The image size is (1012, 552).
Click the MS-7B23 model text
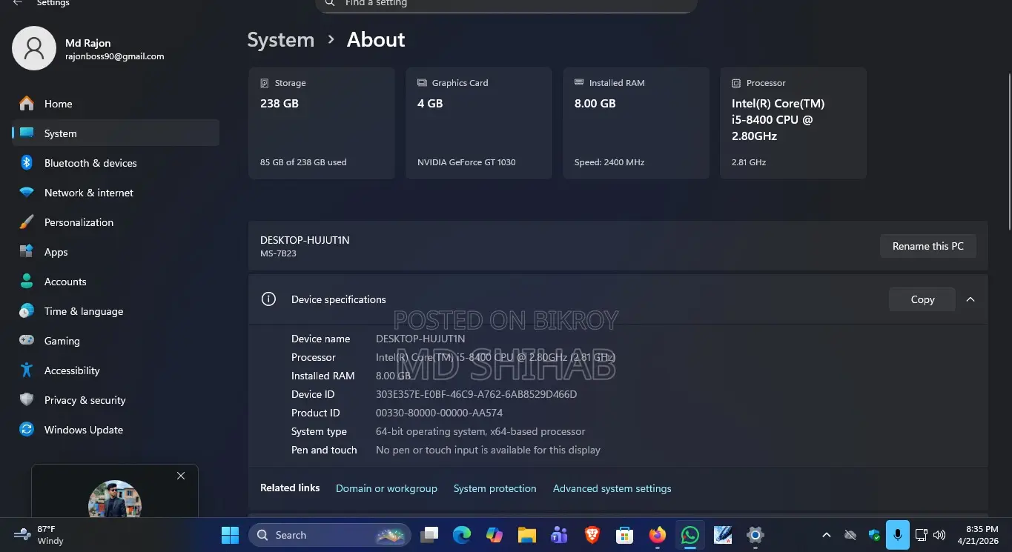coord(279,253)
